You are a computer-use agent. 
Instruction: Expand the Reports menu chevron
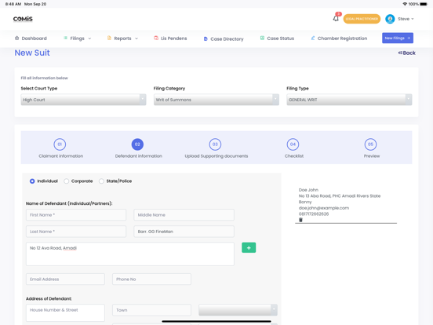[x=136, y=38]
